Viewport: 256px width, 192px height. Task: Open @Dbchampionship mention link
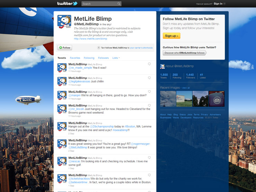pyautogui.click(x=102, y=127)
